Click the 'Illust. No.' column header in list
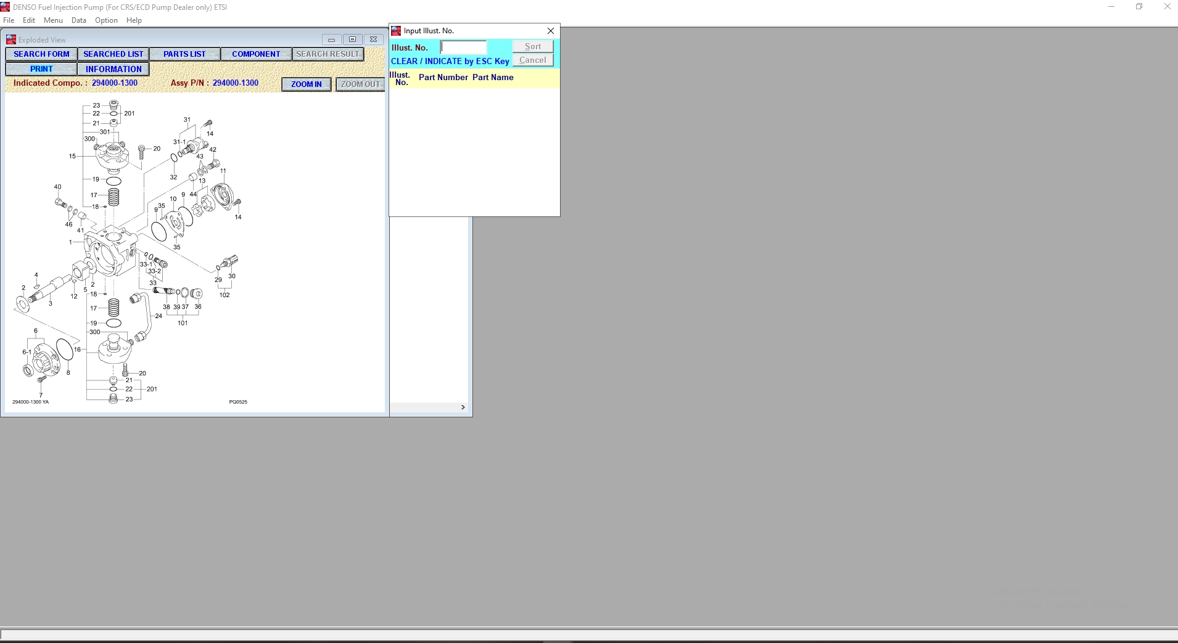Viewport: 1178px width, 643px height. pyautogui.click(x=400, y=78)
